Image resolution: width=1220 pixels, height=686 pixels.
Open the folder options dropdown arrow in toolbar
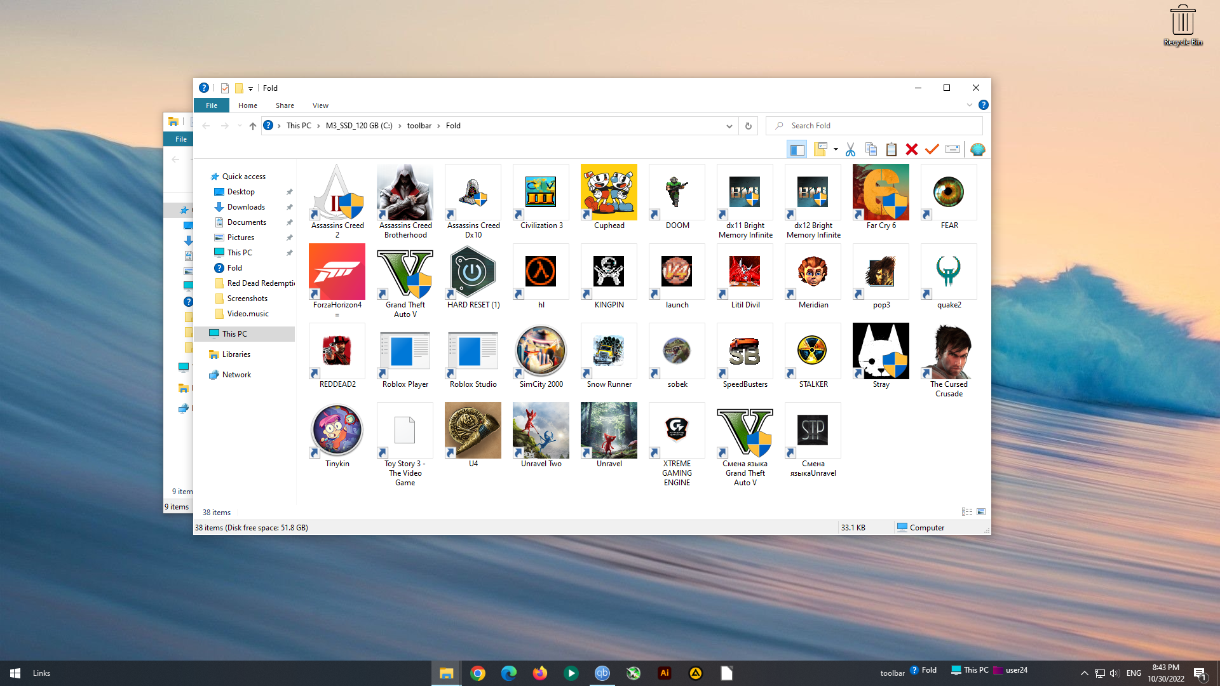point(836,150)
